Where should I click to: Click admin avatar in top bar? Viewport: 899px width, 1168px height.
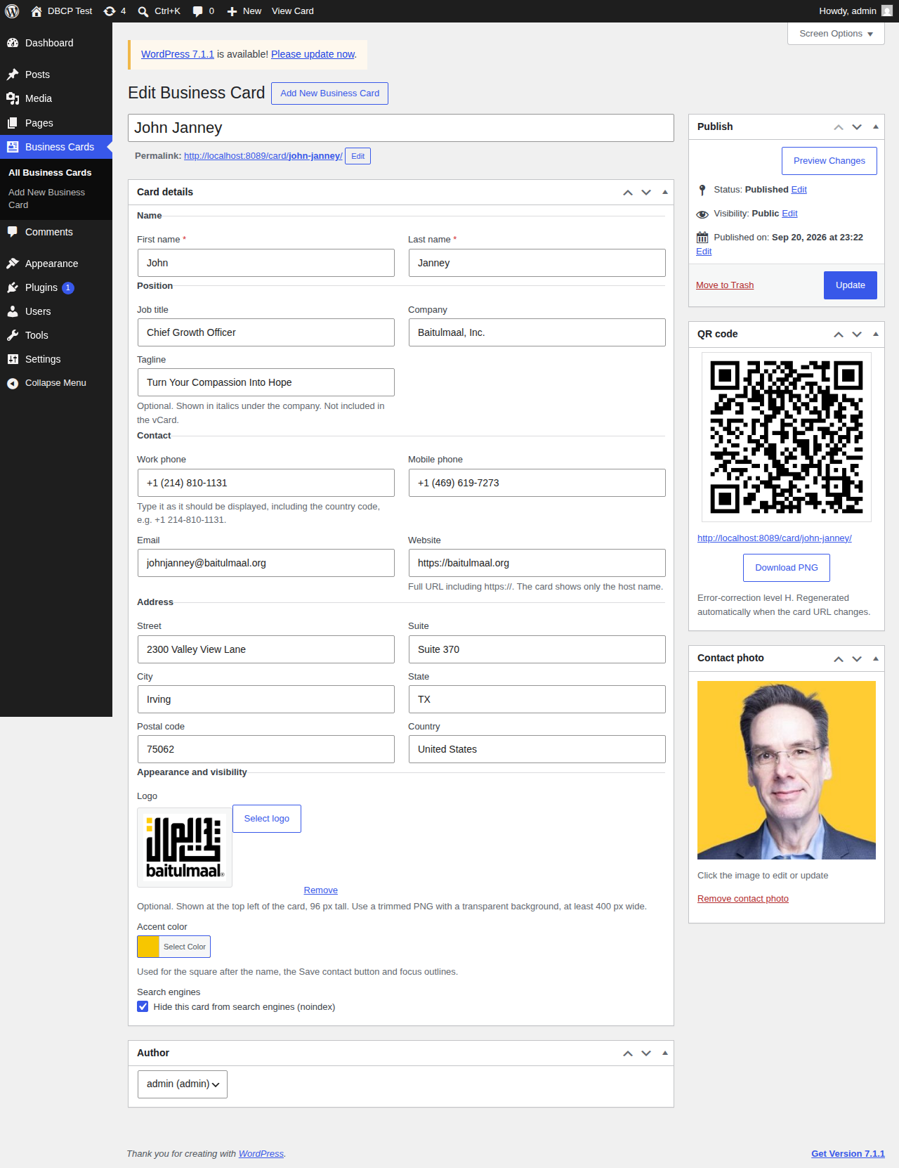click(887, 11)
